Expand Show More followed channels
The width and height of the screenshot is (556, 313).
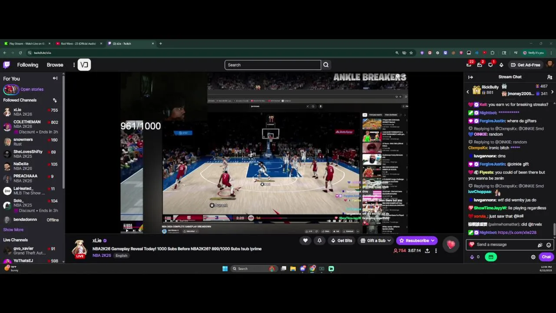click(x=13, y=230)
